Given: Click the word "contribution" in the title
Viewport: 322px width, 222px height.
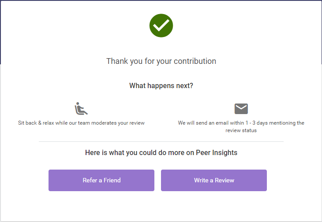Looking at the screenshot, I should pyautogui.click(x=194, y=61).
